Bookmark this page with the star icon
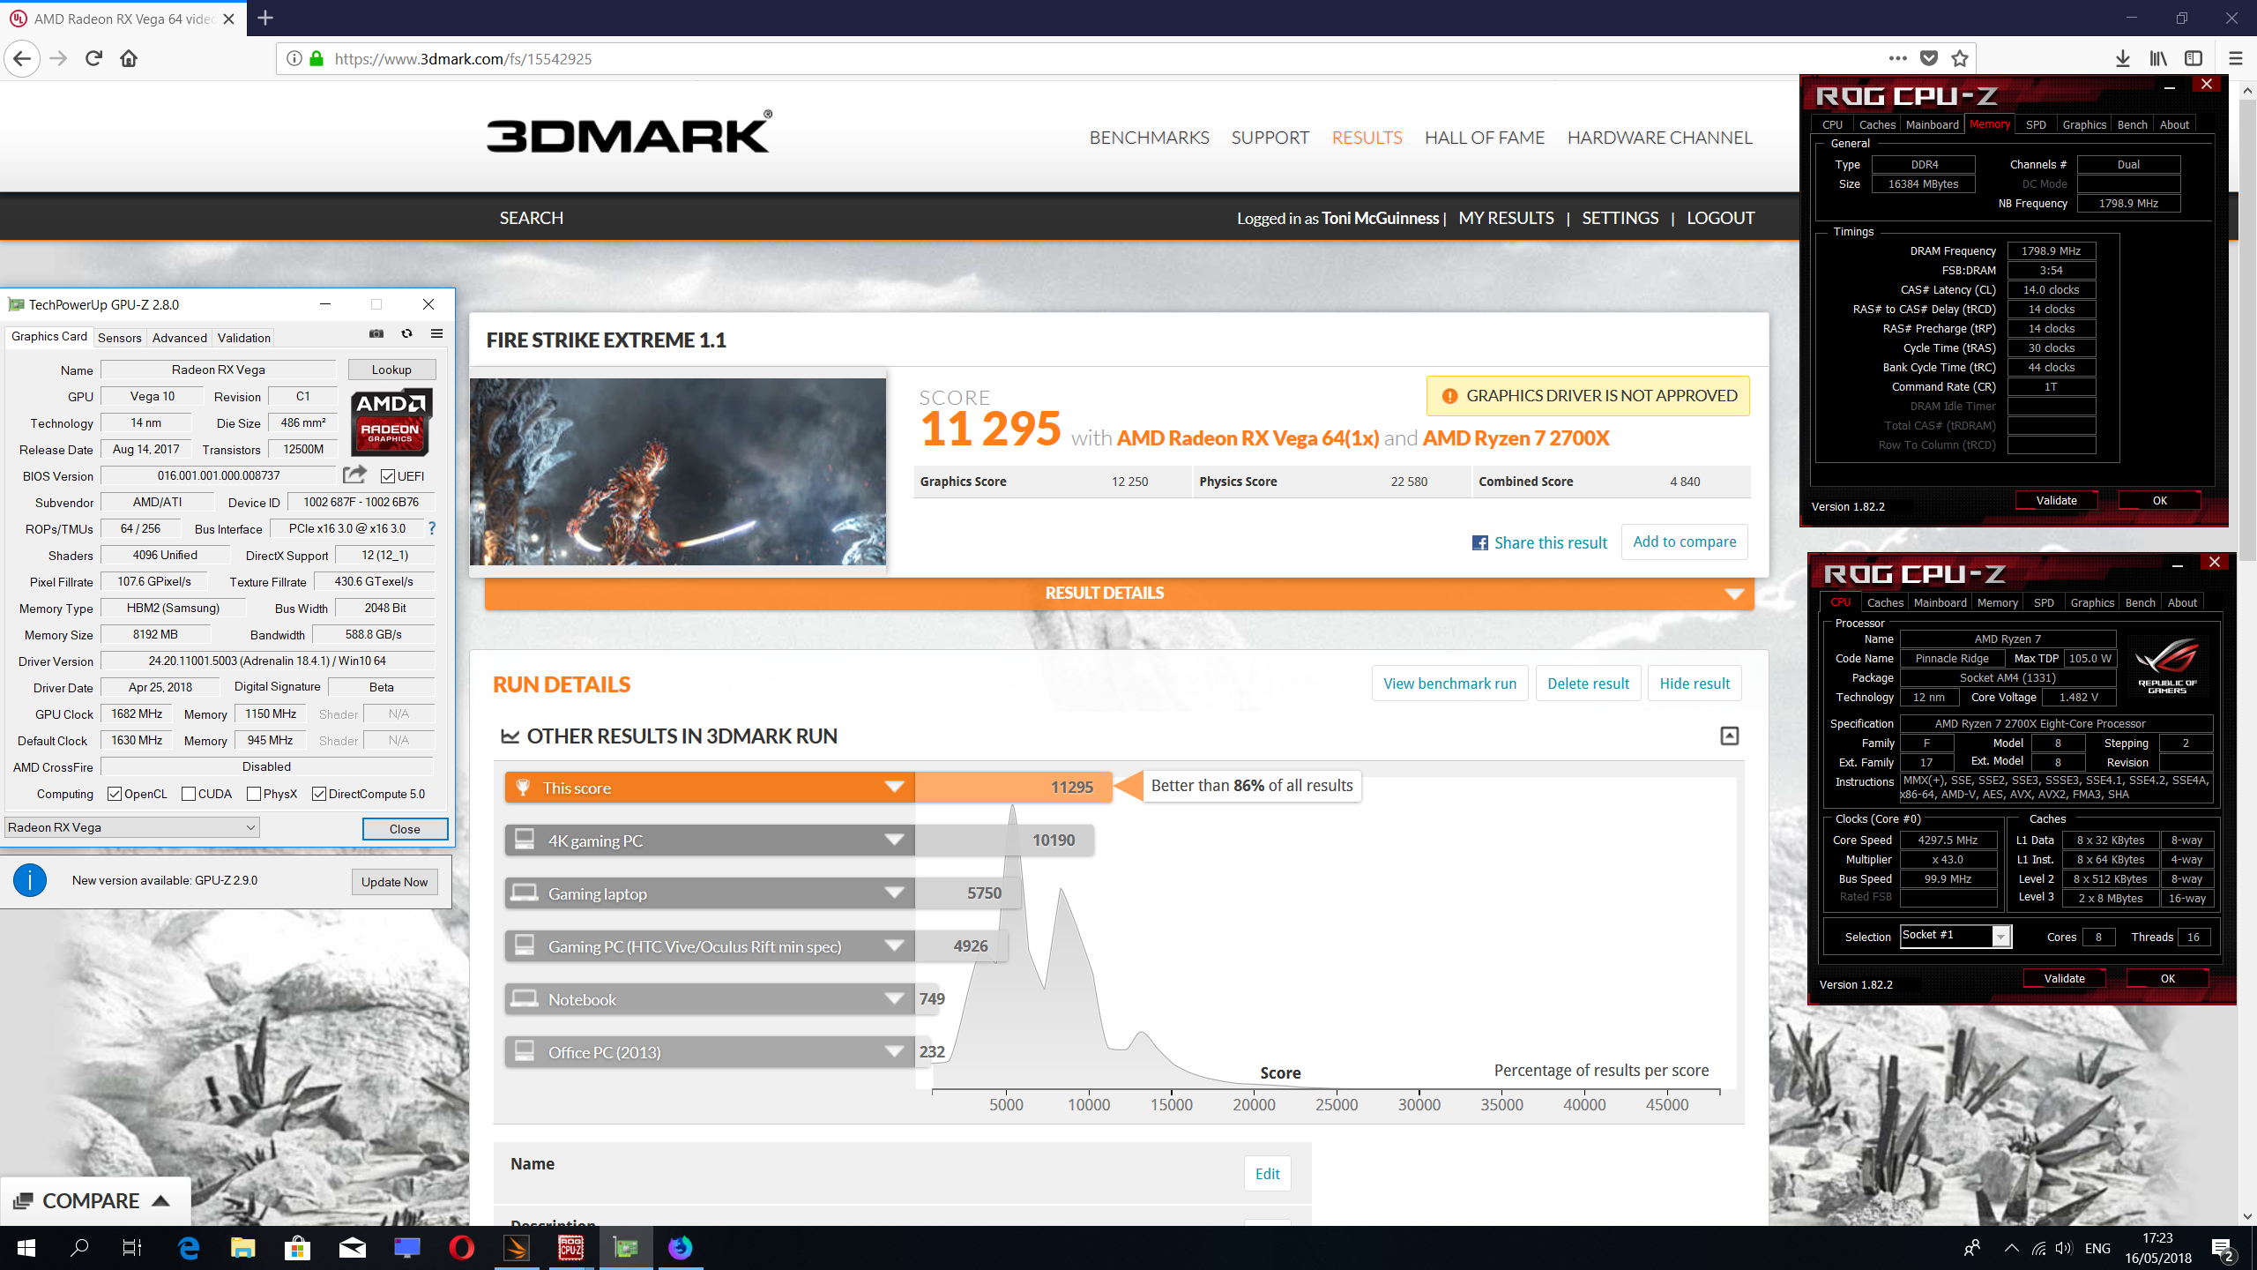2257x1270 pixels. pyautogui.click(x=1959, y=59)
